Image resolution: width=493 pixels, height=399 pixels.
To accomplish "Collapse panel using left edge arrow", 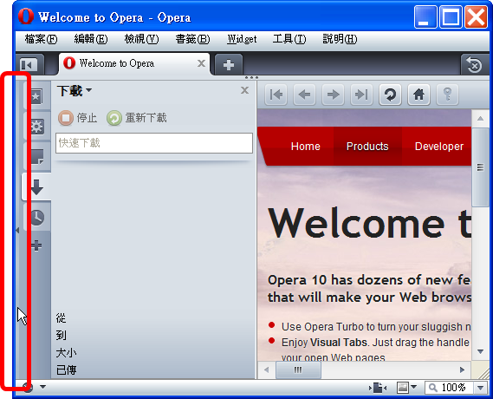I will tap(17, 231).
